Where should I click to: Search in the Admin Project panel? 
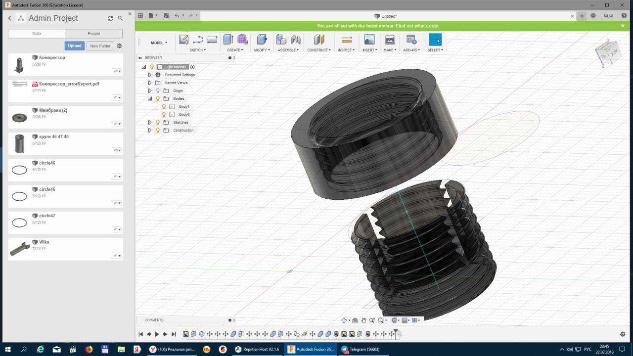[x=120, y=18]
